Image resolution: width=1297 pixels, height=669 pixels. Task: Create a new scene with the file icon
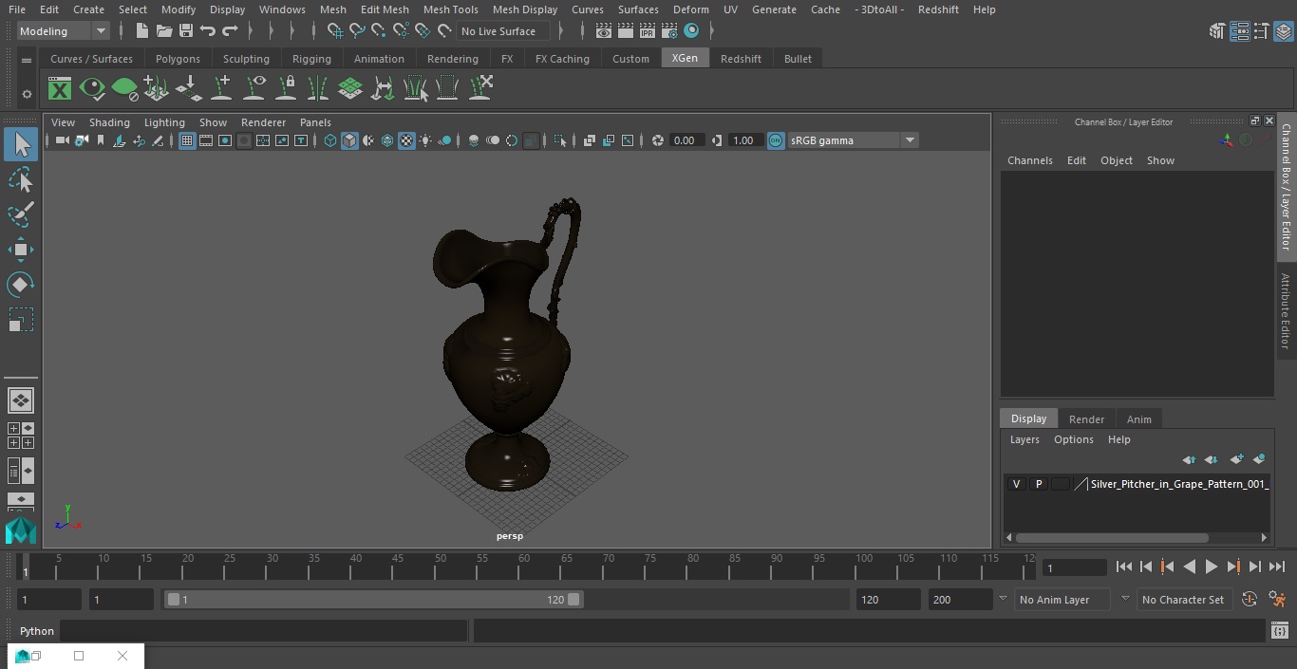pyautogui.click(x=141, y=31)
